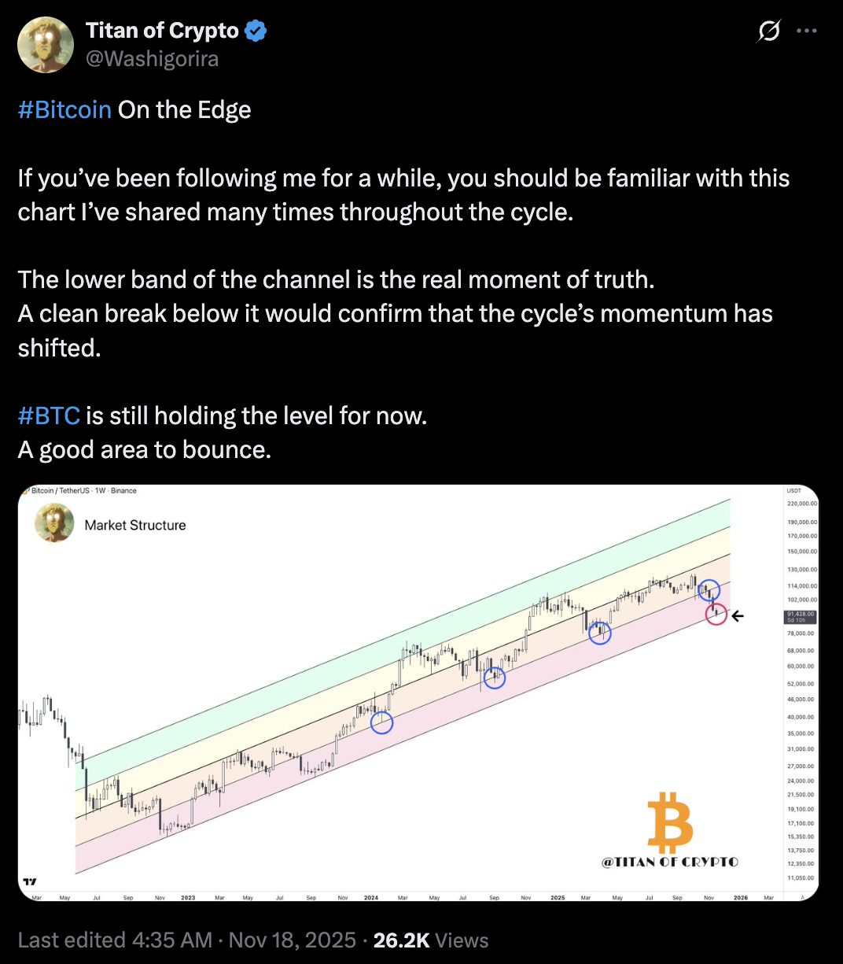This screenshot has width=843, height=964.
Task: View the 26.2K Views count
Action: pos(431,940)
